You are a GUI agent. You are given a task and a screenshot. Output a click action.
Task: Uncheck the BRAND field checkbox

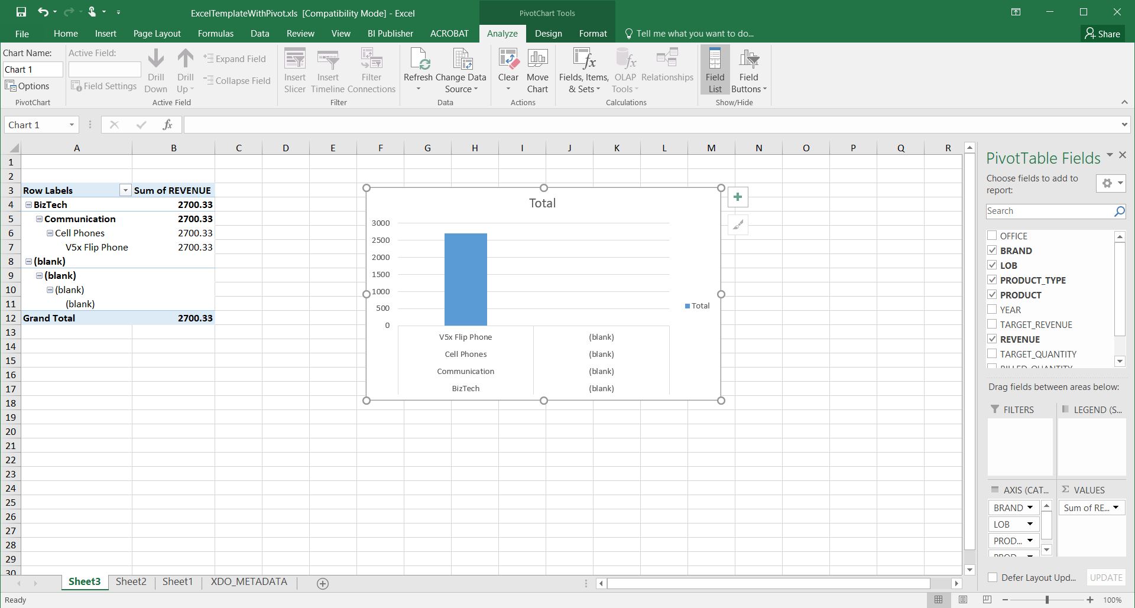pos(992,251)
